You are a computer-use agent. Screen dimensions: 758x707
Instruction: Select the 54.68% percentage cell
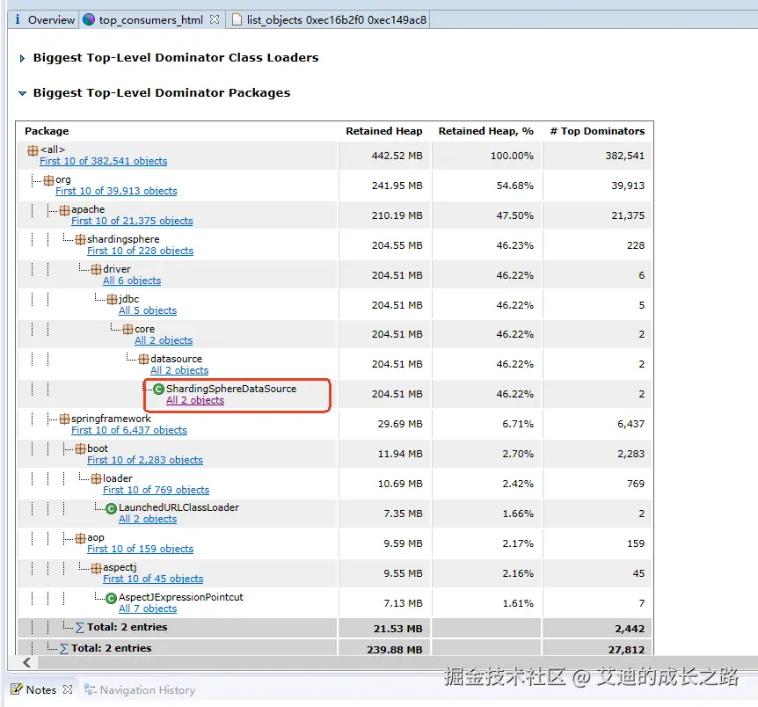(487, 186)
